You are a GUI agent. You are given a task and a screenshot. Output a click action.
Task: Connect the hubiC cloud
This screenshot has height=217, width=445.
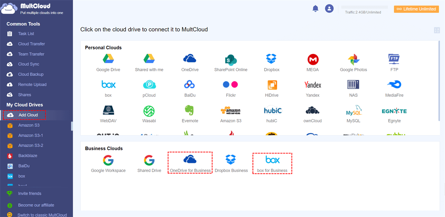[272, 114]
